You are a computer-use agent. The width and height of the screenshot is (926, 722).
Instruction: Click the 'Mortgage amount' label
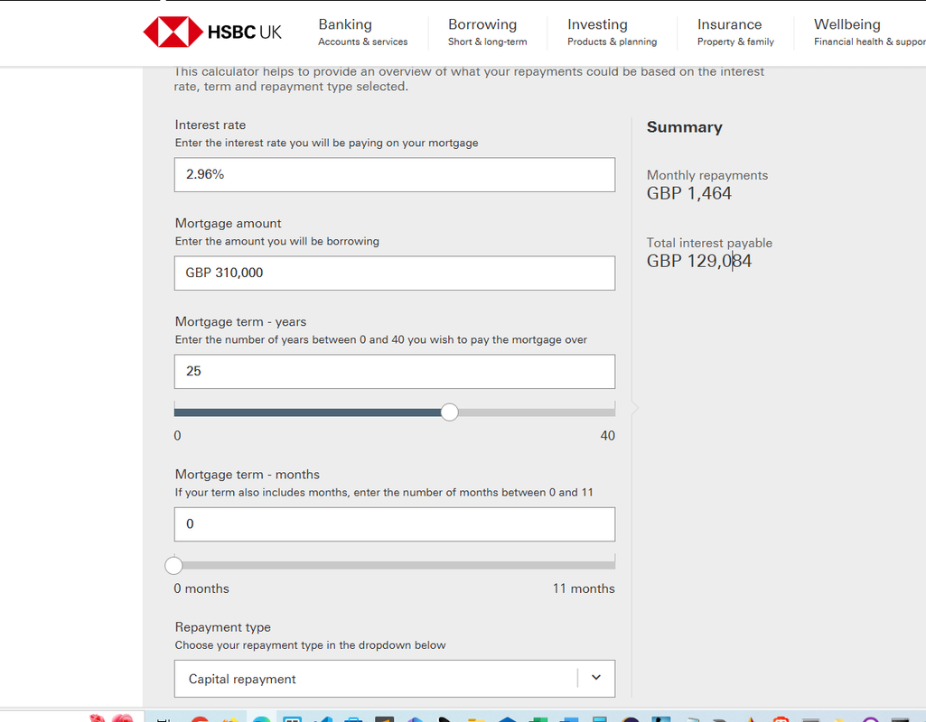pyautogui.click(x=228, y=224)
